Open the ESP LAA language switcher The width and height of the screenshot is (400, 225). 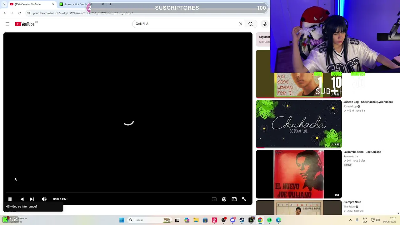click(365, 220)
